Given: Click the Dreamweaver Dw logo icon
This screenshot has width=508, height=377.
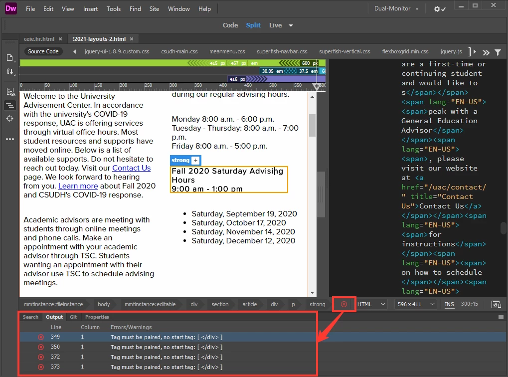Looking at the screenshot, I should pos(10,8).
